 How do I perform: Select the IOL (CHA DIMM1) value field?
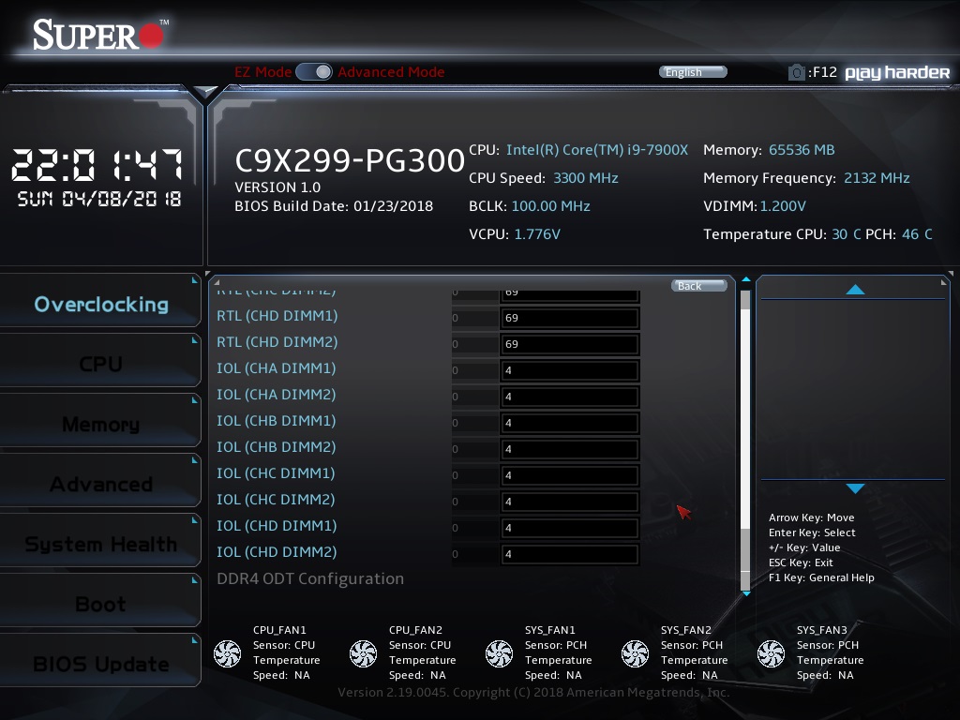pyautogui.click(x=569, y=370)
